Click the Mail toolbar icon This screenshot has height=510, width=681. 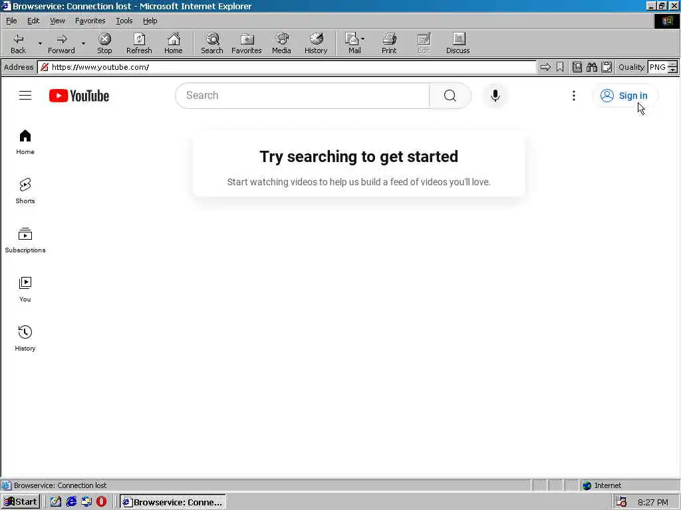coord(354,43)
